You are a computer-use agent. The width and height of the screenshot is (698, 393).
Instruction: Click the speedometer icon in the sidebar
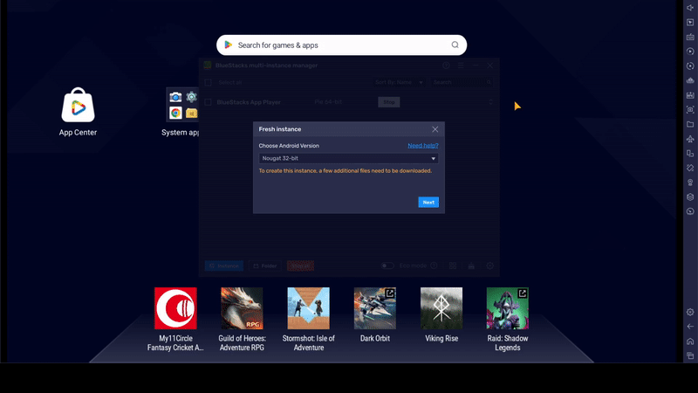690,211
